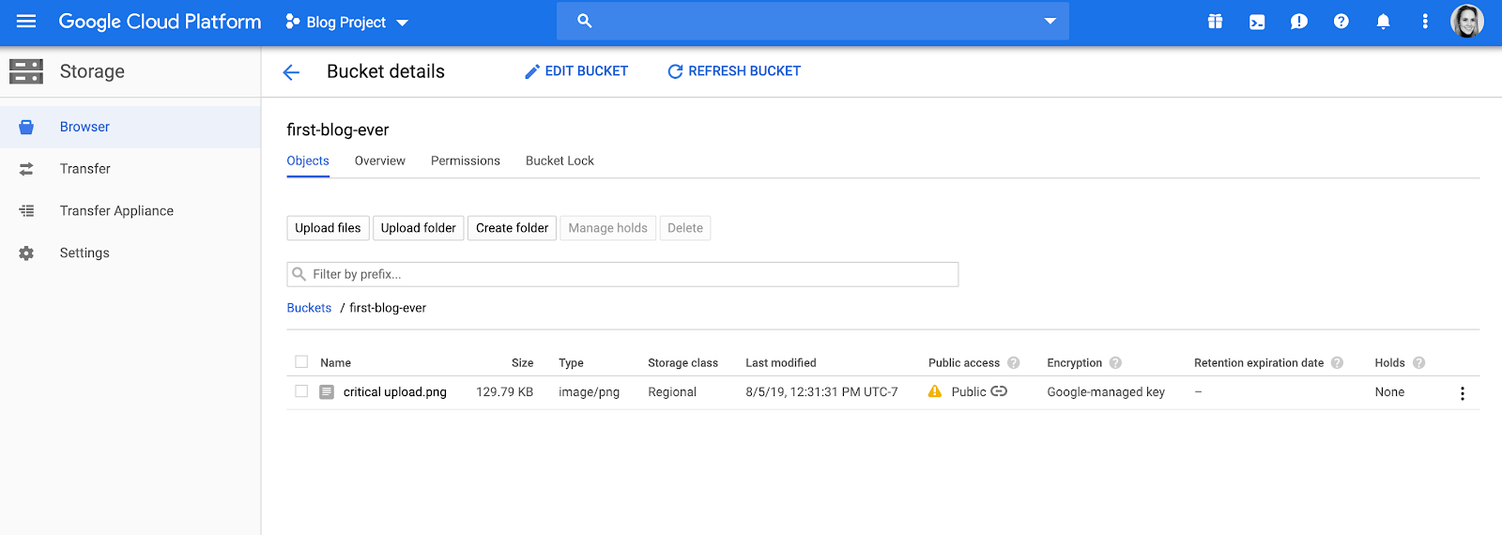
Task: Open the top bar more options menu
Action: point(1424,22)
